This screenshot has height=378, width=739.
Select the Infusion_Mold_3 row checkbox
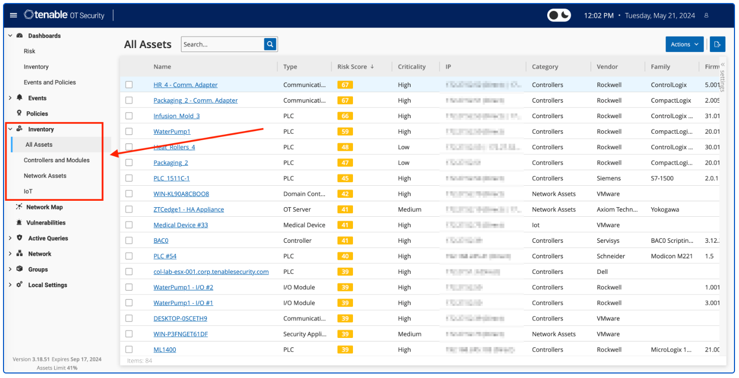click(129, 116)
